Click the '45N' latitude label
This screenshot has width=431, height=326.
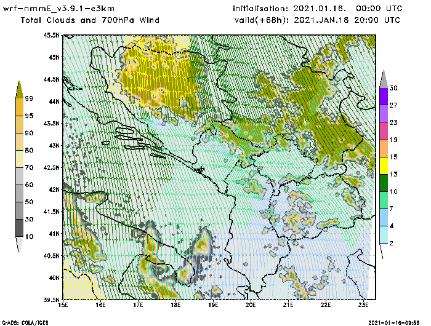pos(54,57)
